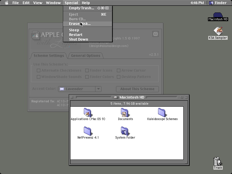Click the help question mark icon in Apple Lights window
The image size is (232, 174).
155,34
